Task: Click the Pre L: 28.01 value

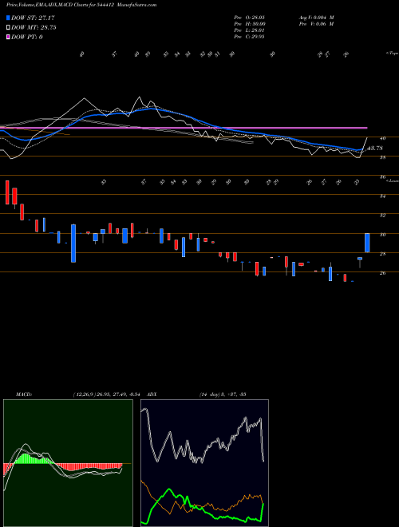Action: click(250, 30)
